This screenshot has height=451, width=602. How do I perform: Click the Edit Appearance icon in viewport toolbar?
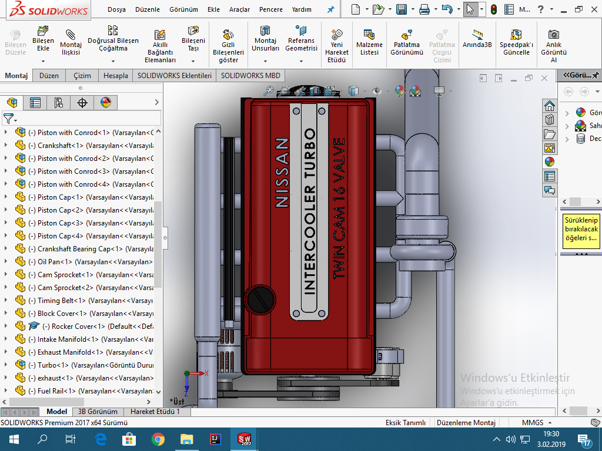(x=400, y=91)
